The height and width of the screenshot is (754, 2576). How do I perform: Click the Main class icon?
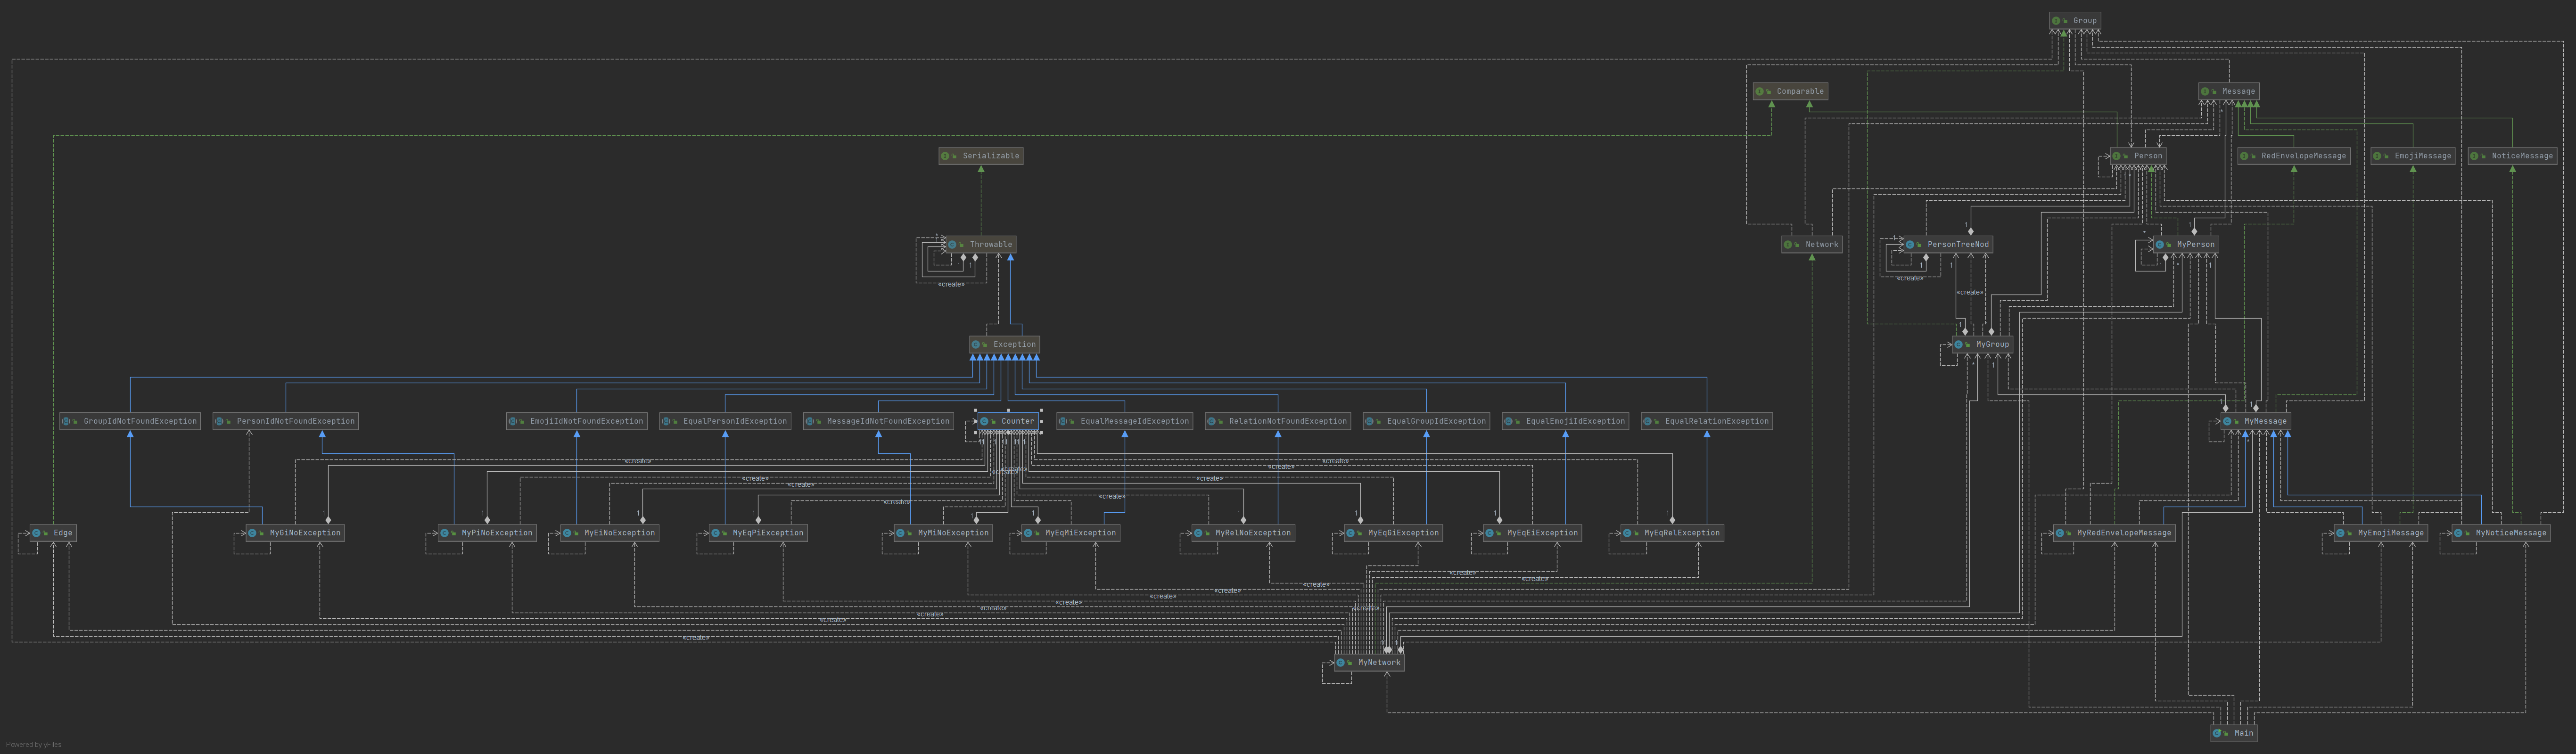2217,733
